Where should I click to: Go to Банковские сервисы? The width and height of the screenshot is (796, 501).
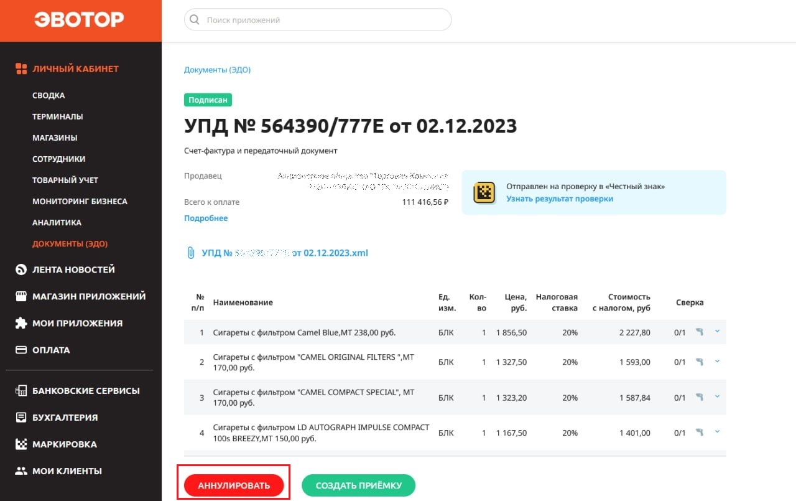86,391
